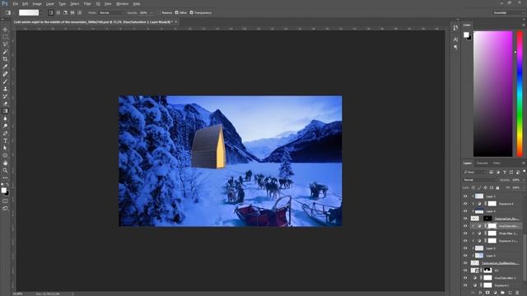Screen dimensions: 527x296
Task: Click the gradient preview swatch in options bar
Action: tap(29, 13)
